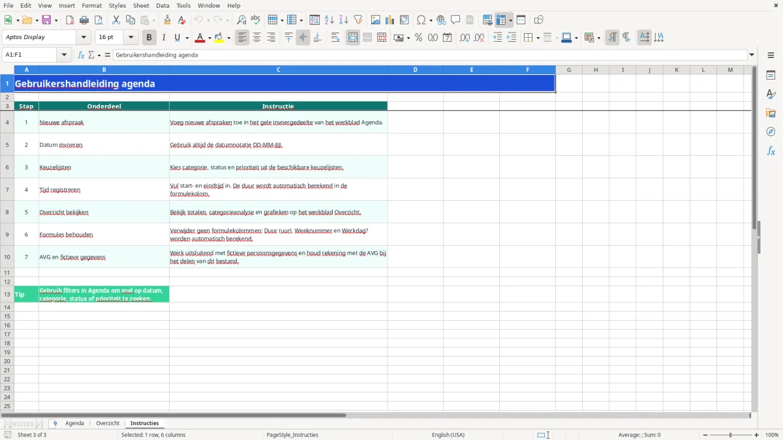This screenshot has height=440, width=783.
Task: Open the font color dropdown arrow
Action: 209,38
